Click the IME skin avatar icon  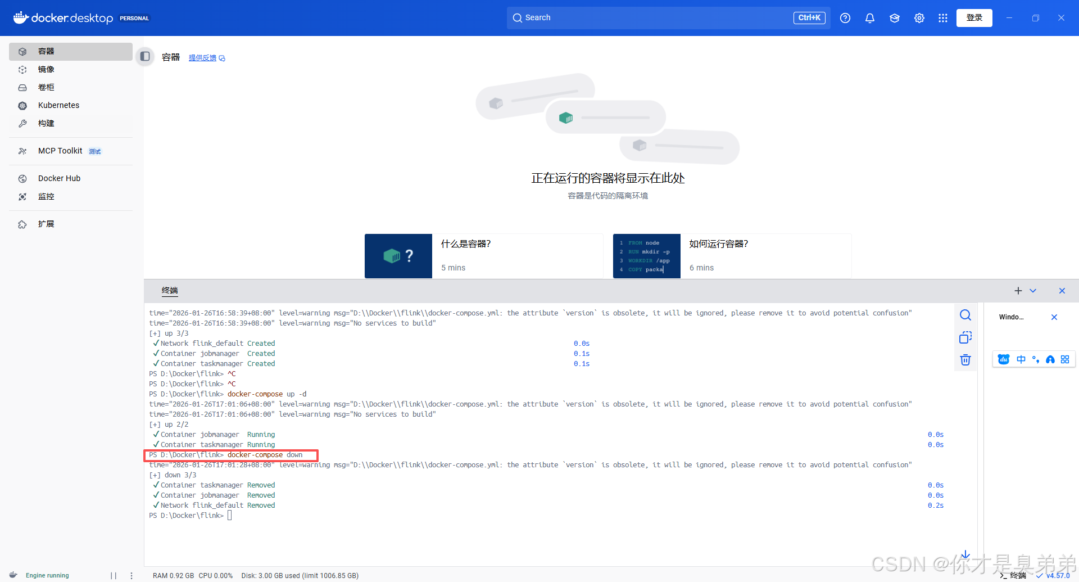tap(1050, 359)
